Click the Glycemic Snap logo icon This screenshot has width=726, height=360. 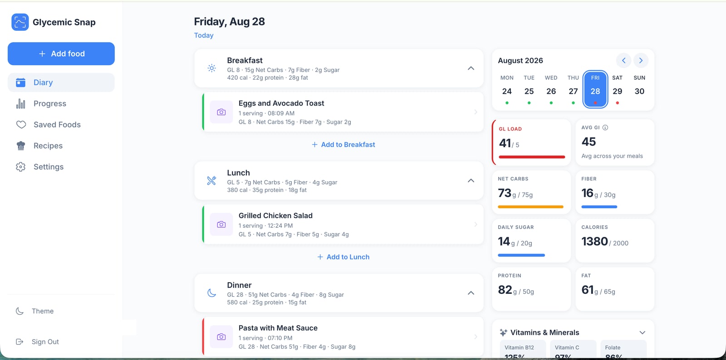point(20,22)
